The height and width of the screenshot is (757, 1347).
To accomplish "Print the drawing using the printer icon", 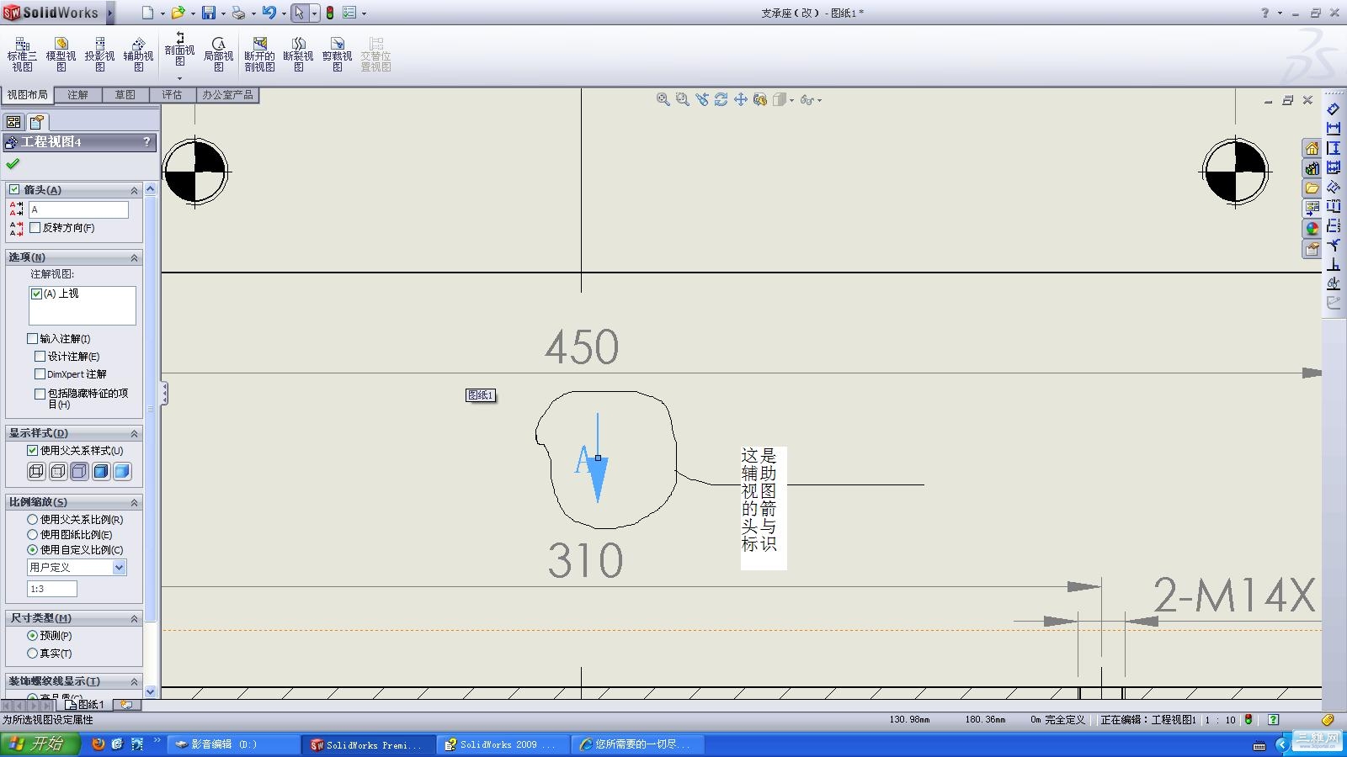I will (x=238, y=13).
